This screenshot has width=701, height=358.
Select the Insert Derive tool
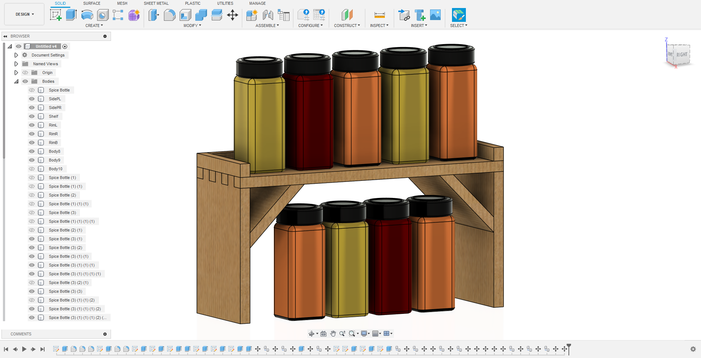pos(404,15)
